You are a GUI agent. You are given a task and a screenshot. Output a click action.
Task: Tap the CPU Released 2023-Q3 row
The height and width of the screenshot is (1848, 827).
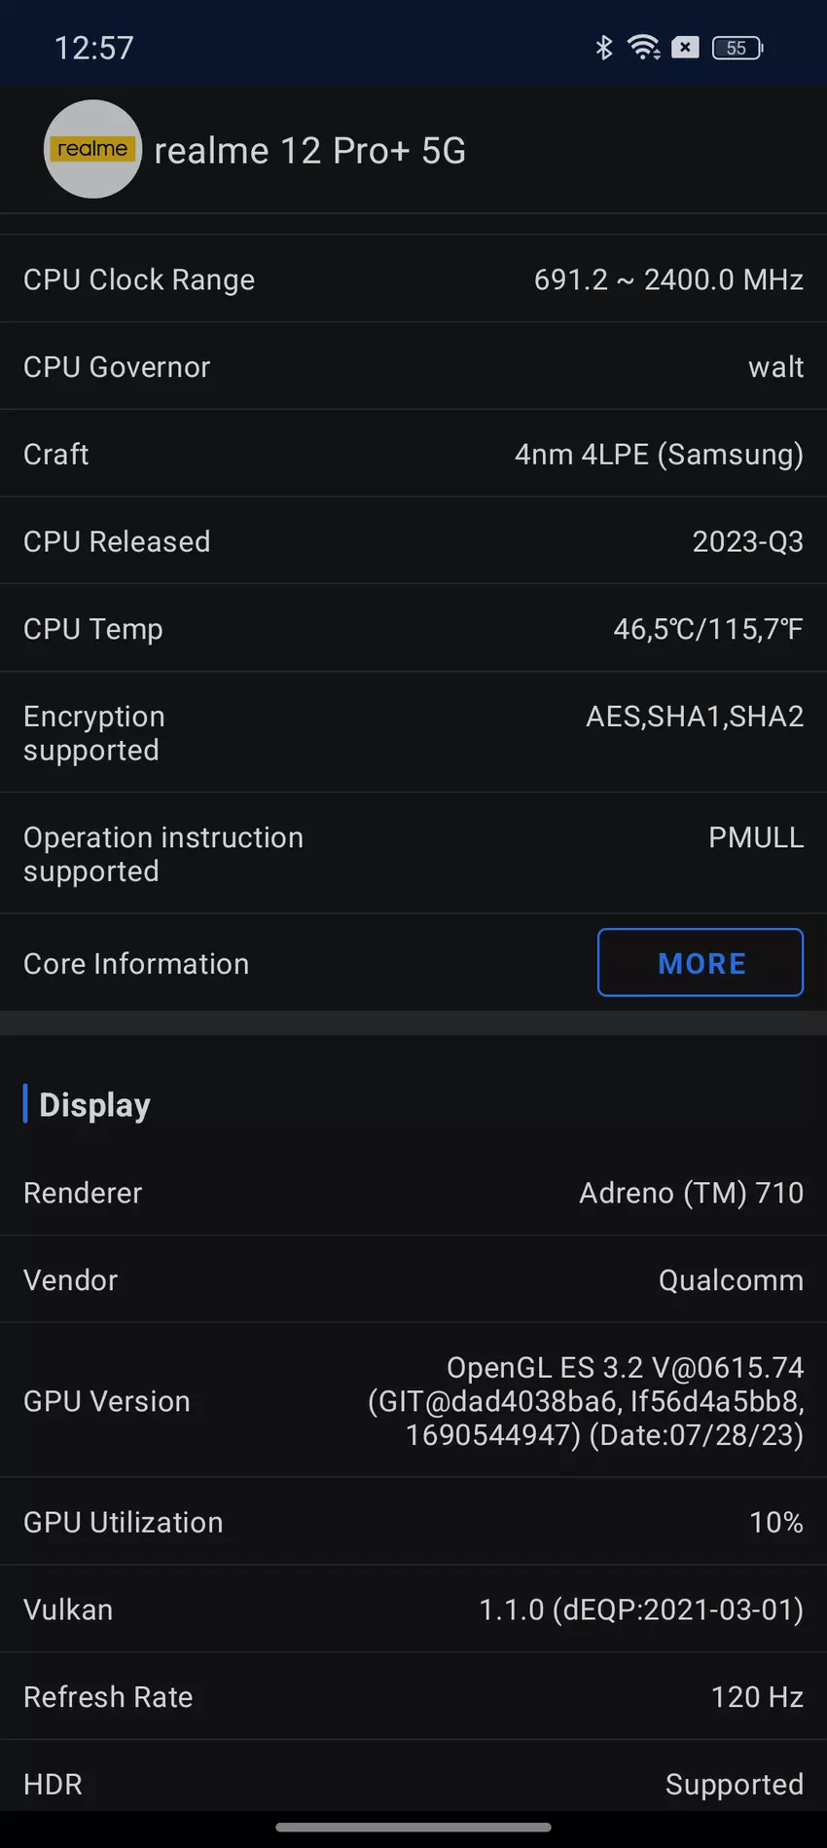point(413,541)
